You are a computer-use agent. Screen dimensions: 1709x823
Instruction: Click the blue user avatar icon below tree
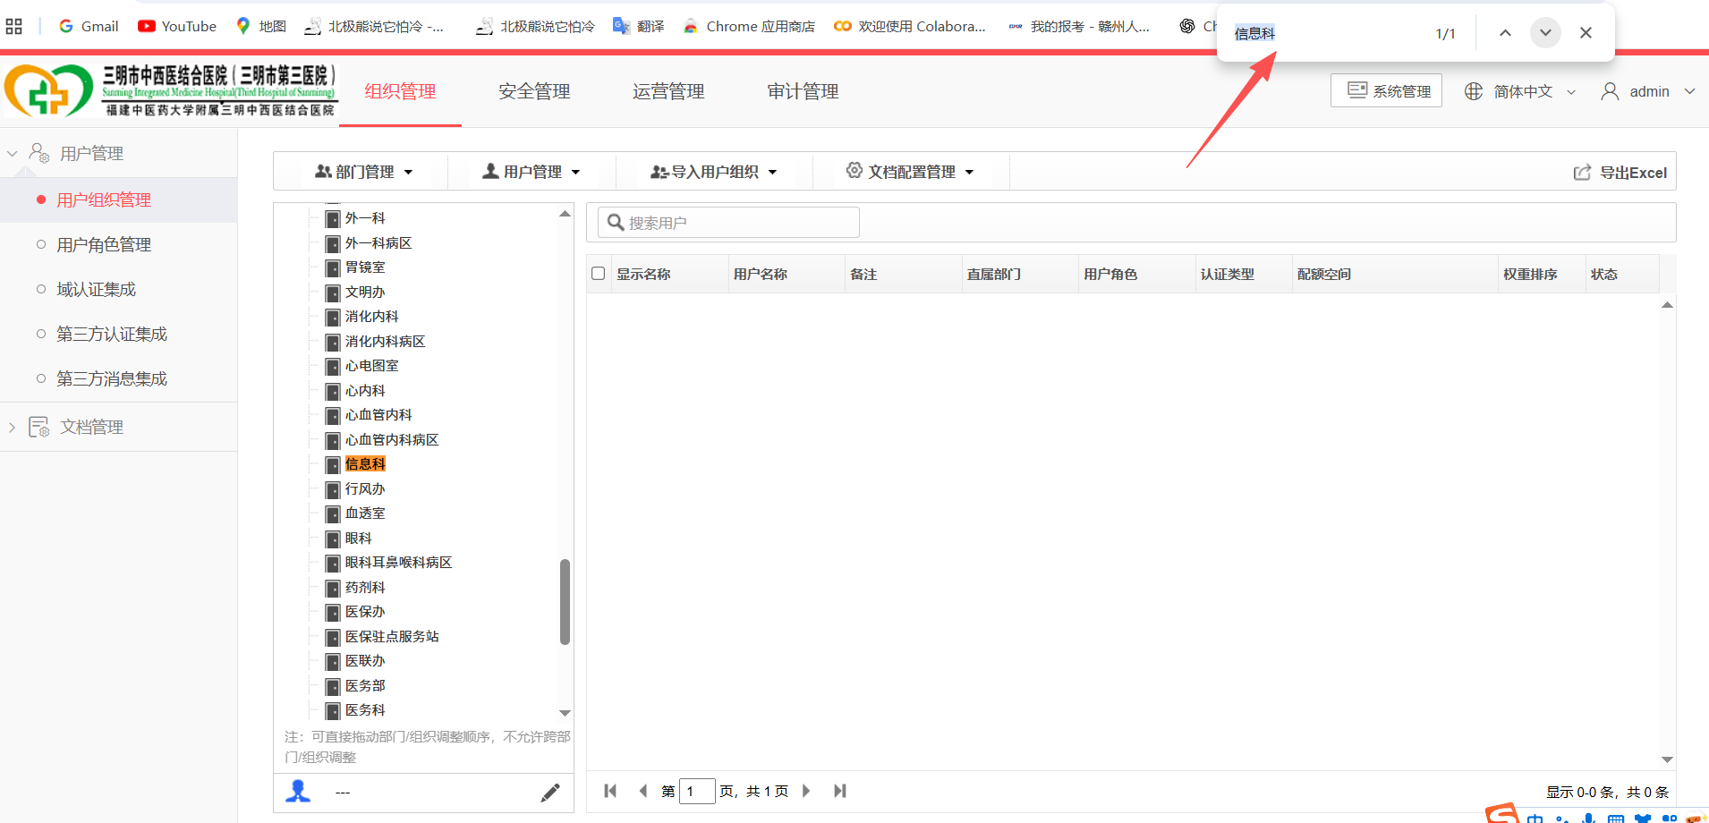(298, 792)
